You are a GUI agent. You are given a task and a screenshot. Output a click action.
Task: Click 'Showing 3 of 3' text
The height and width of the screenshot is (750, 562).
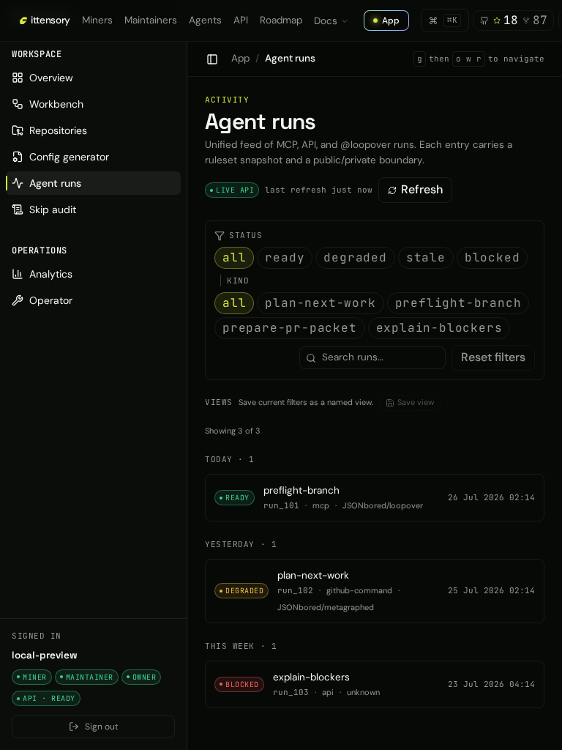coord(232,431)
